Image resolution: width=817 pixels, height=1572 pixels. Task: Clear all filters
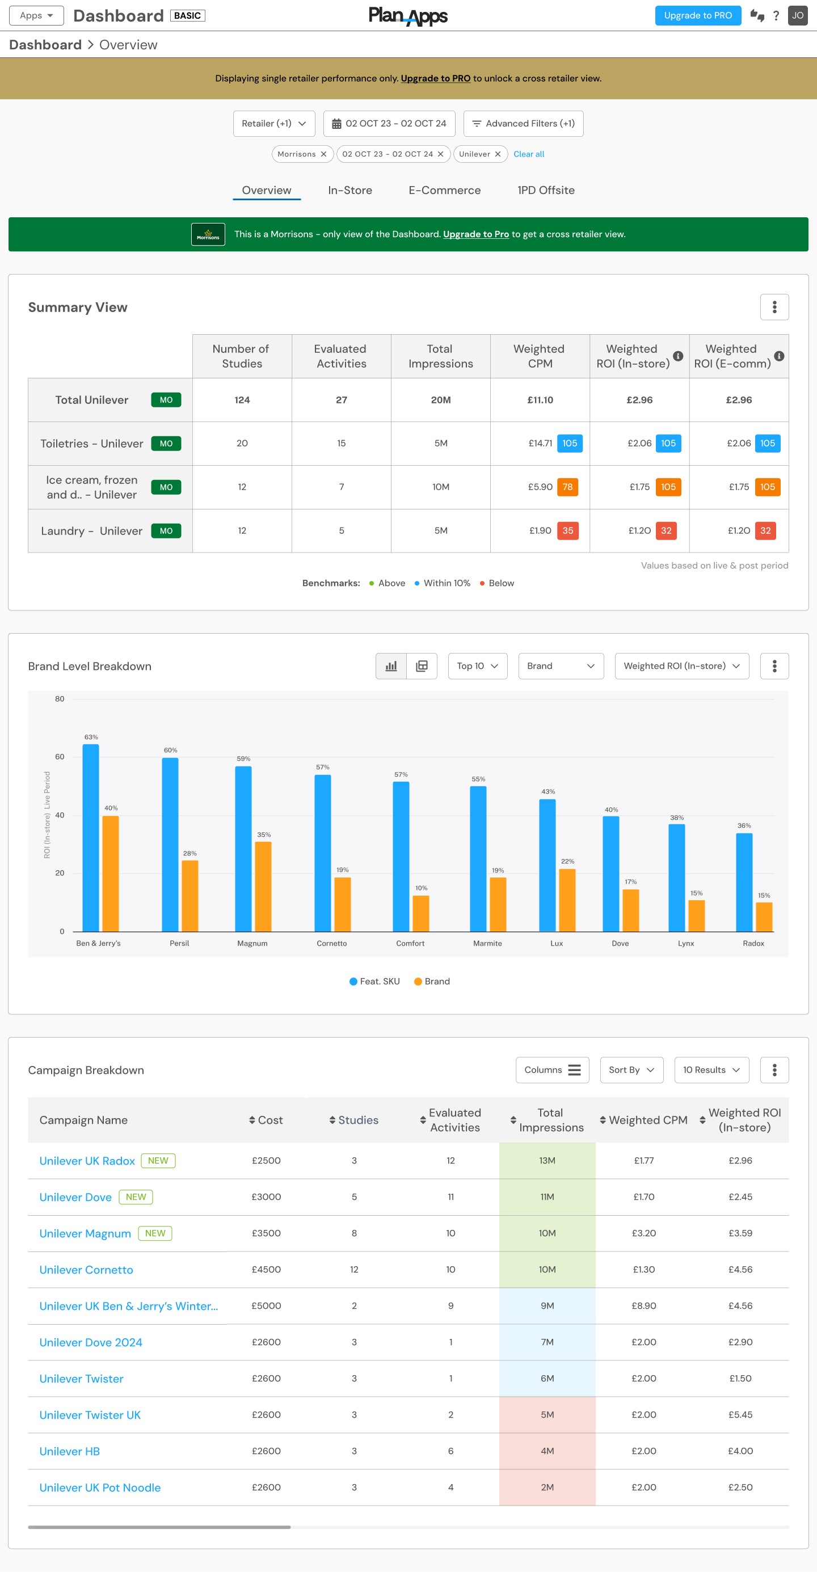click(528, 154)
